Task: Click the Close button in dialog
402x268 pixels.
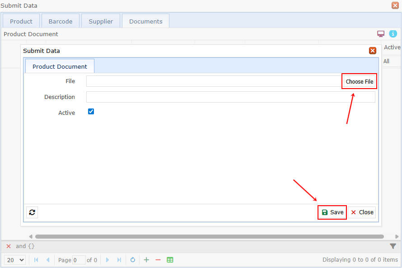Action: [362, 212]
